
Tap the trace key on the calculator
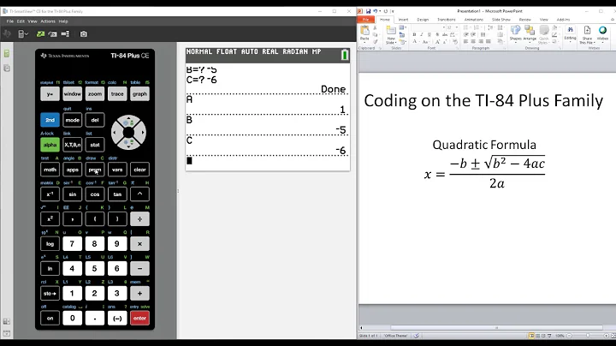[x=117, y=94]
